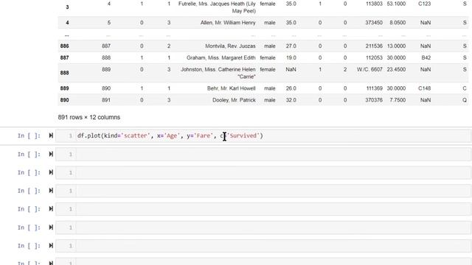Click fare value 13.0000
Image resolution: width=472 pixels, height=265 pixels.
(396, 46)
